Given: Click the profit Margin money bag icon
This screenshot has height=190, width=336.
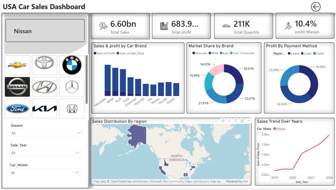Looking at the screenshot, I should tap(288, 26).
